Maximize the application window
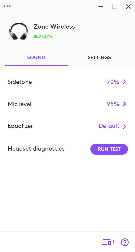 coord(115,6)
